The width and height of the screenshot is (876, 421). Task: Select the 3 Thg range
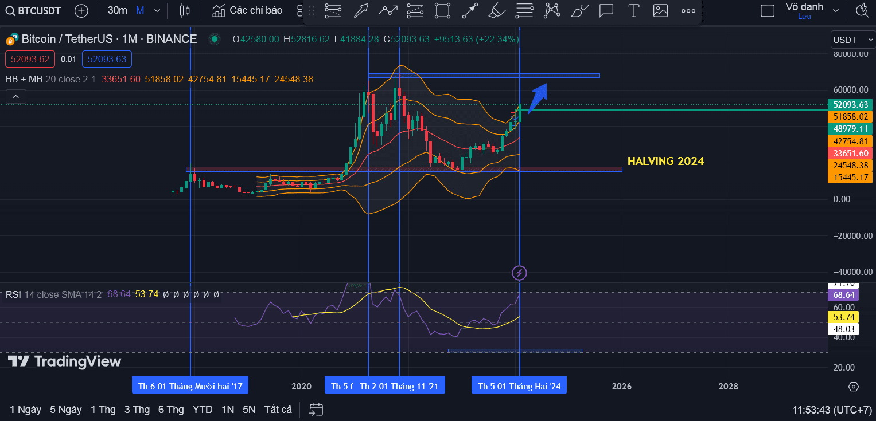(137, 410)
